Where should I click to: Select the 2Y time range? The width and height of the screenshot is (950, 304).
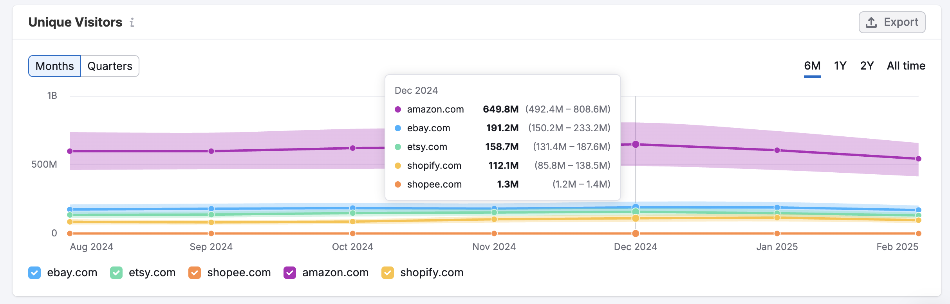pyautogui.click(x=867, y=66)
